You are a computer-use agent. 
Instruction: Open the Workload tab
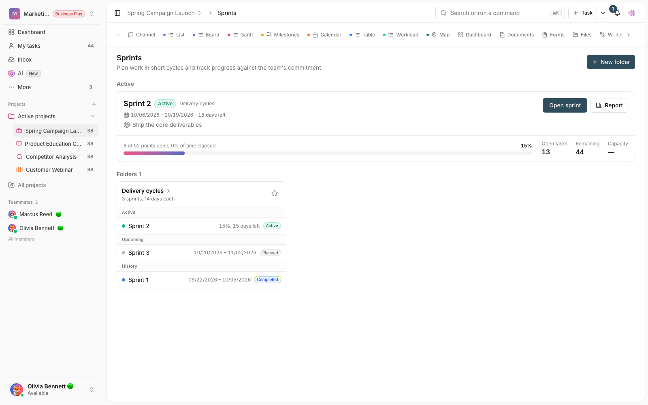[401, 35]
